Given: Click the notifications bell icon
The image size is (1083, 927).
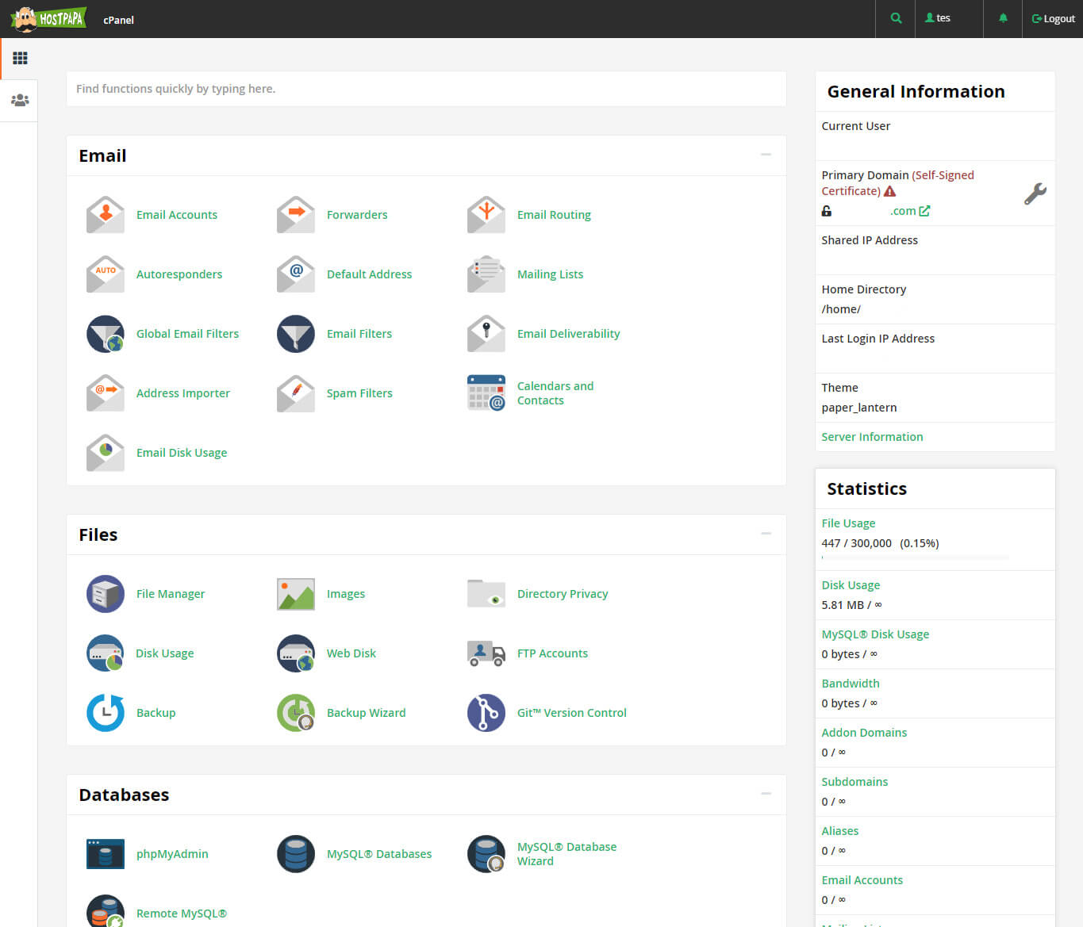Looking at the screenshot, I should (x=1002, y=17).
